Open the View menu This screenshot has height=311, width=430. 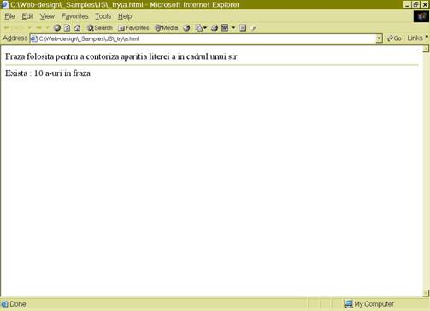click(x=47, y=16)
